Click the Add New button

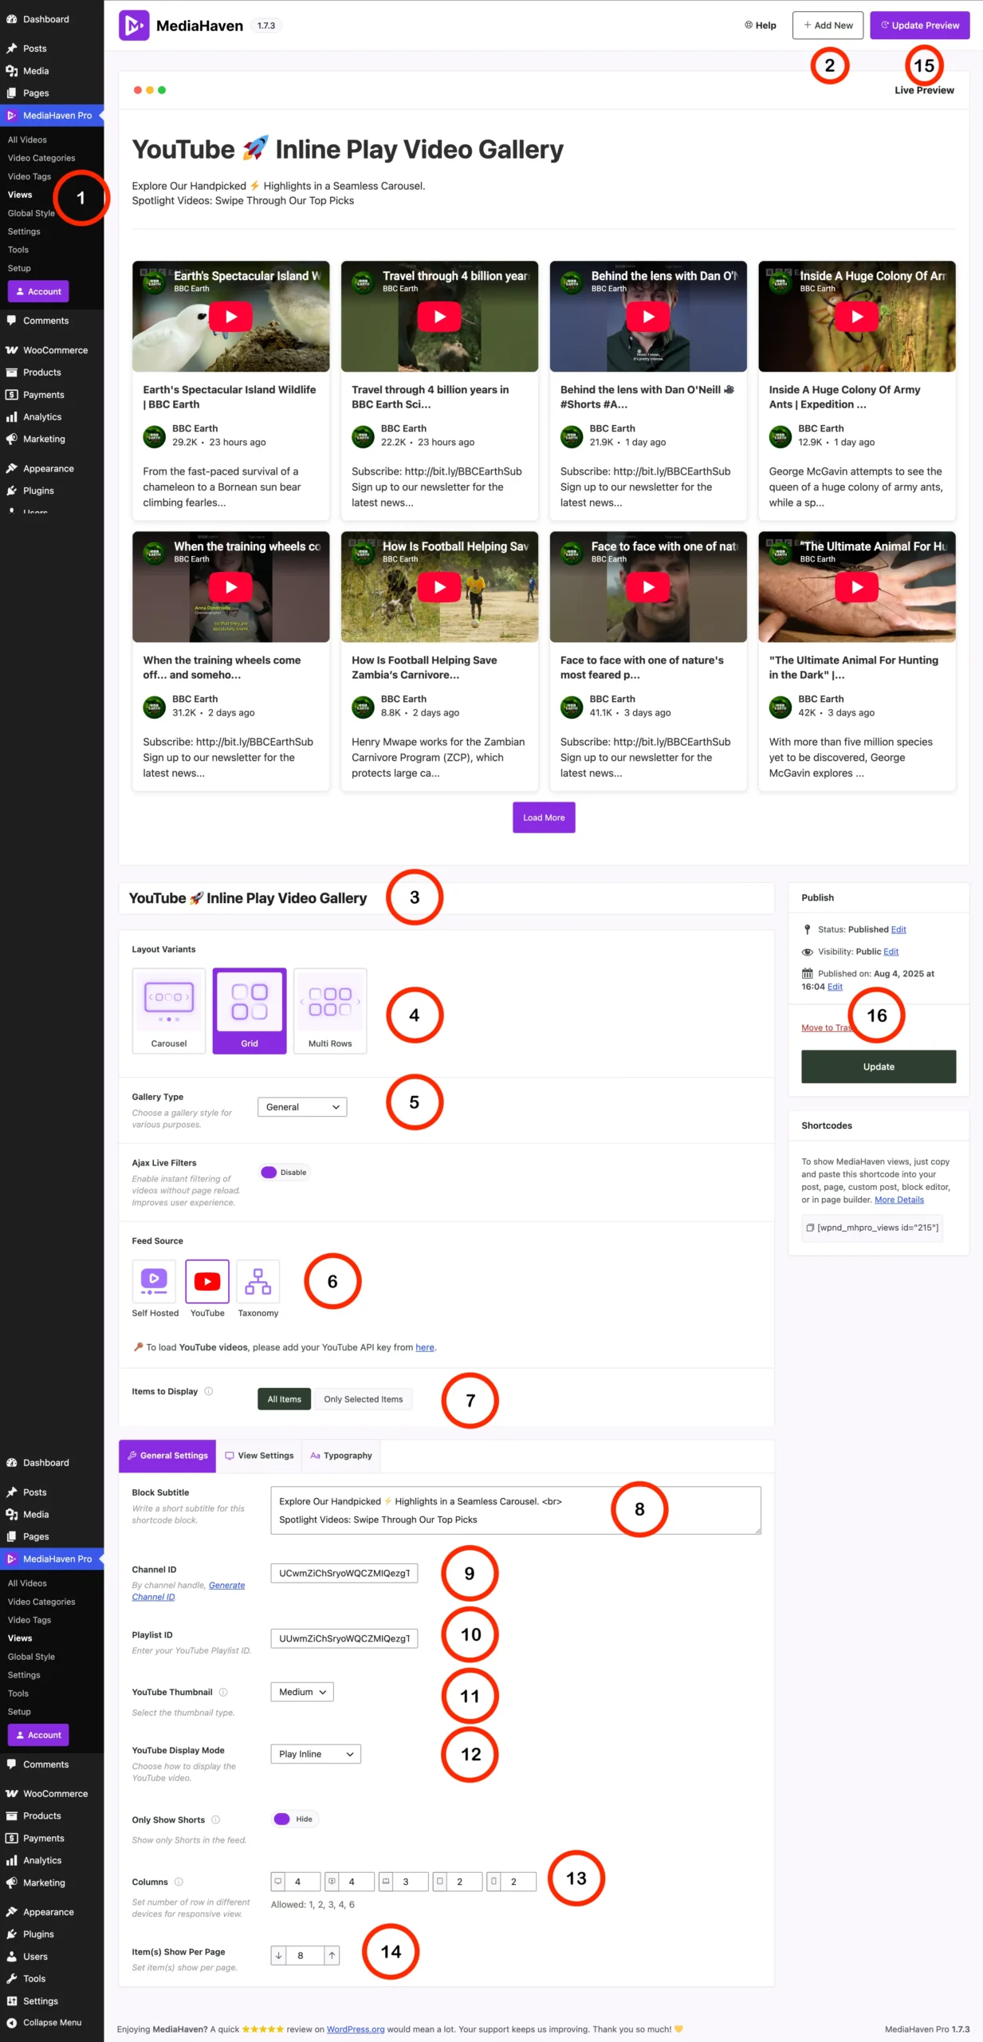(828, 26)
